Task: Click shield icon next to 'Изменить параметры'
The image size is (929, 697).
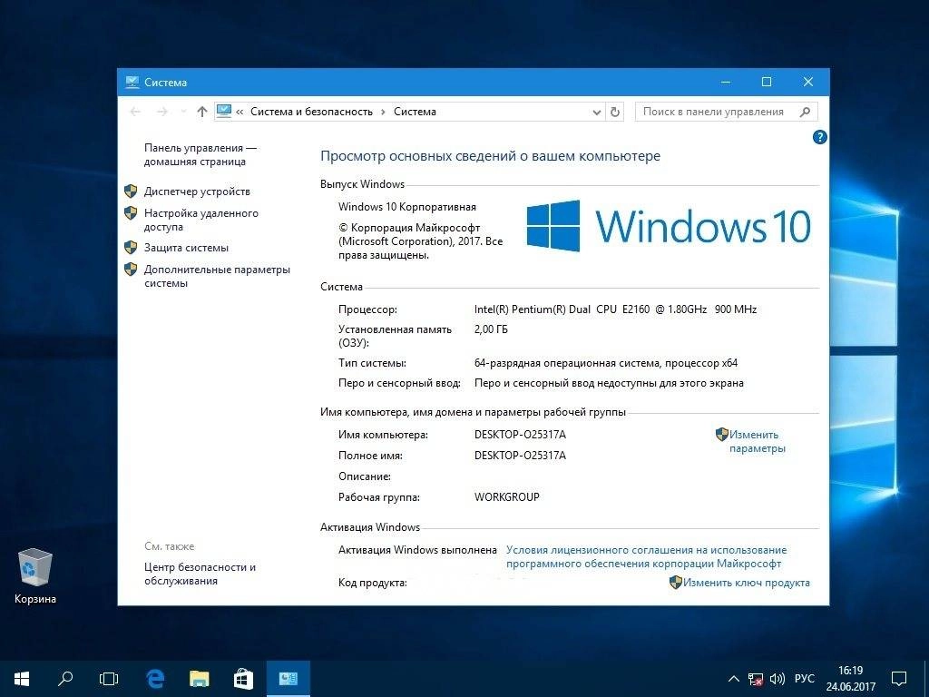Action: pyautogui.click(x=721, y=435)
